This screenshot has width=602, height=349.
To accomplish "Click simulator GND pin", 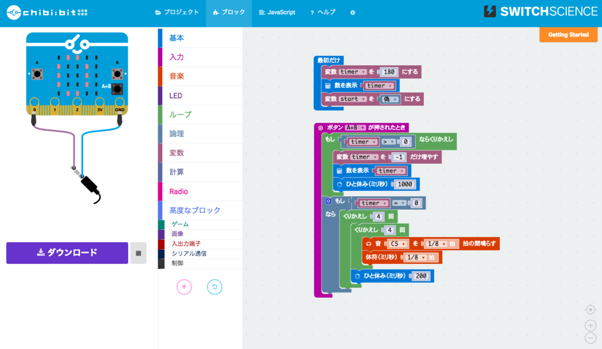I will point(119,103).
